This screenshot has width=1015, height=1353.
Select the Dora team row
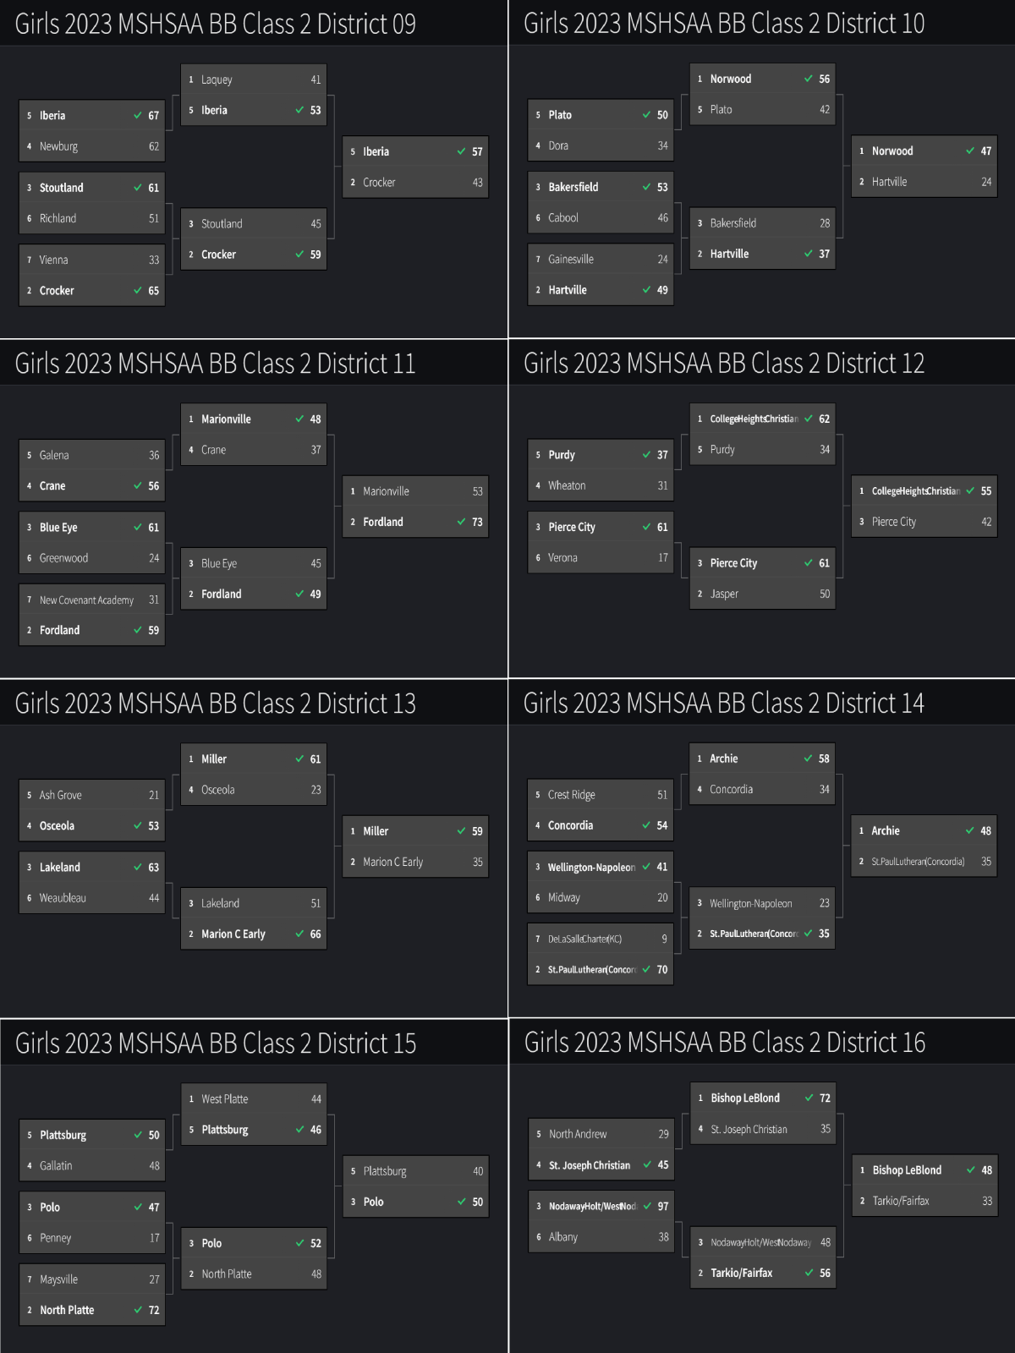click(x=601, y=146)
